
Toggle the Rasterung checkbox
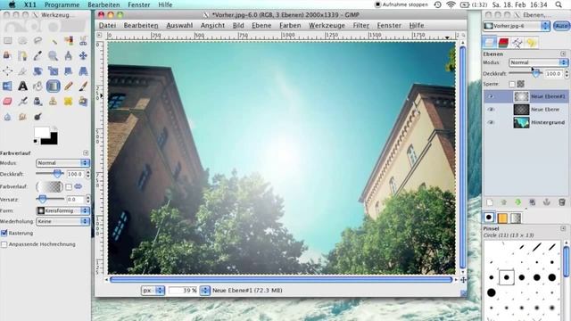click(4, 233)
